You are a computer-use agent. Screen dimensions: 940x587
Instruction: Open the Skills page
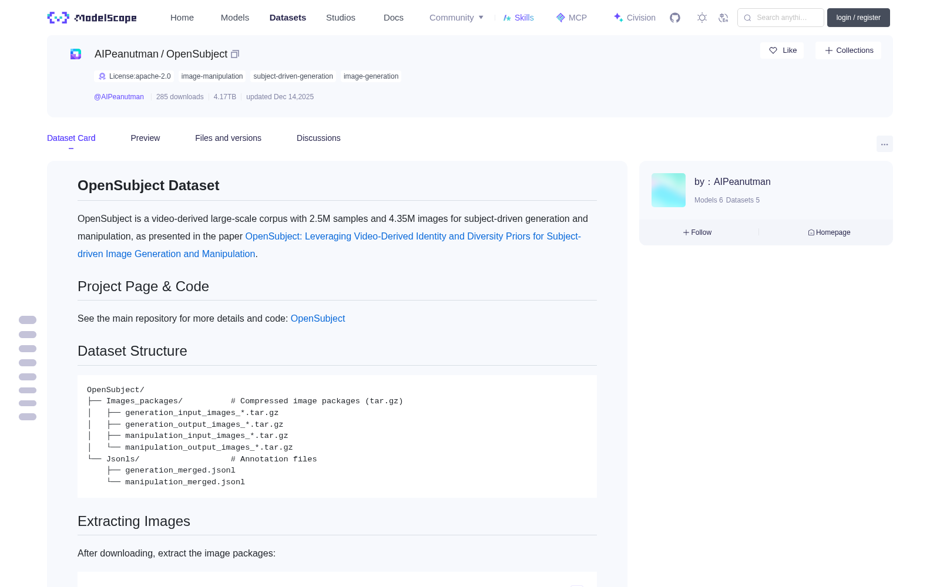pyautogui.click(x=518, y=18)
